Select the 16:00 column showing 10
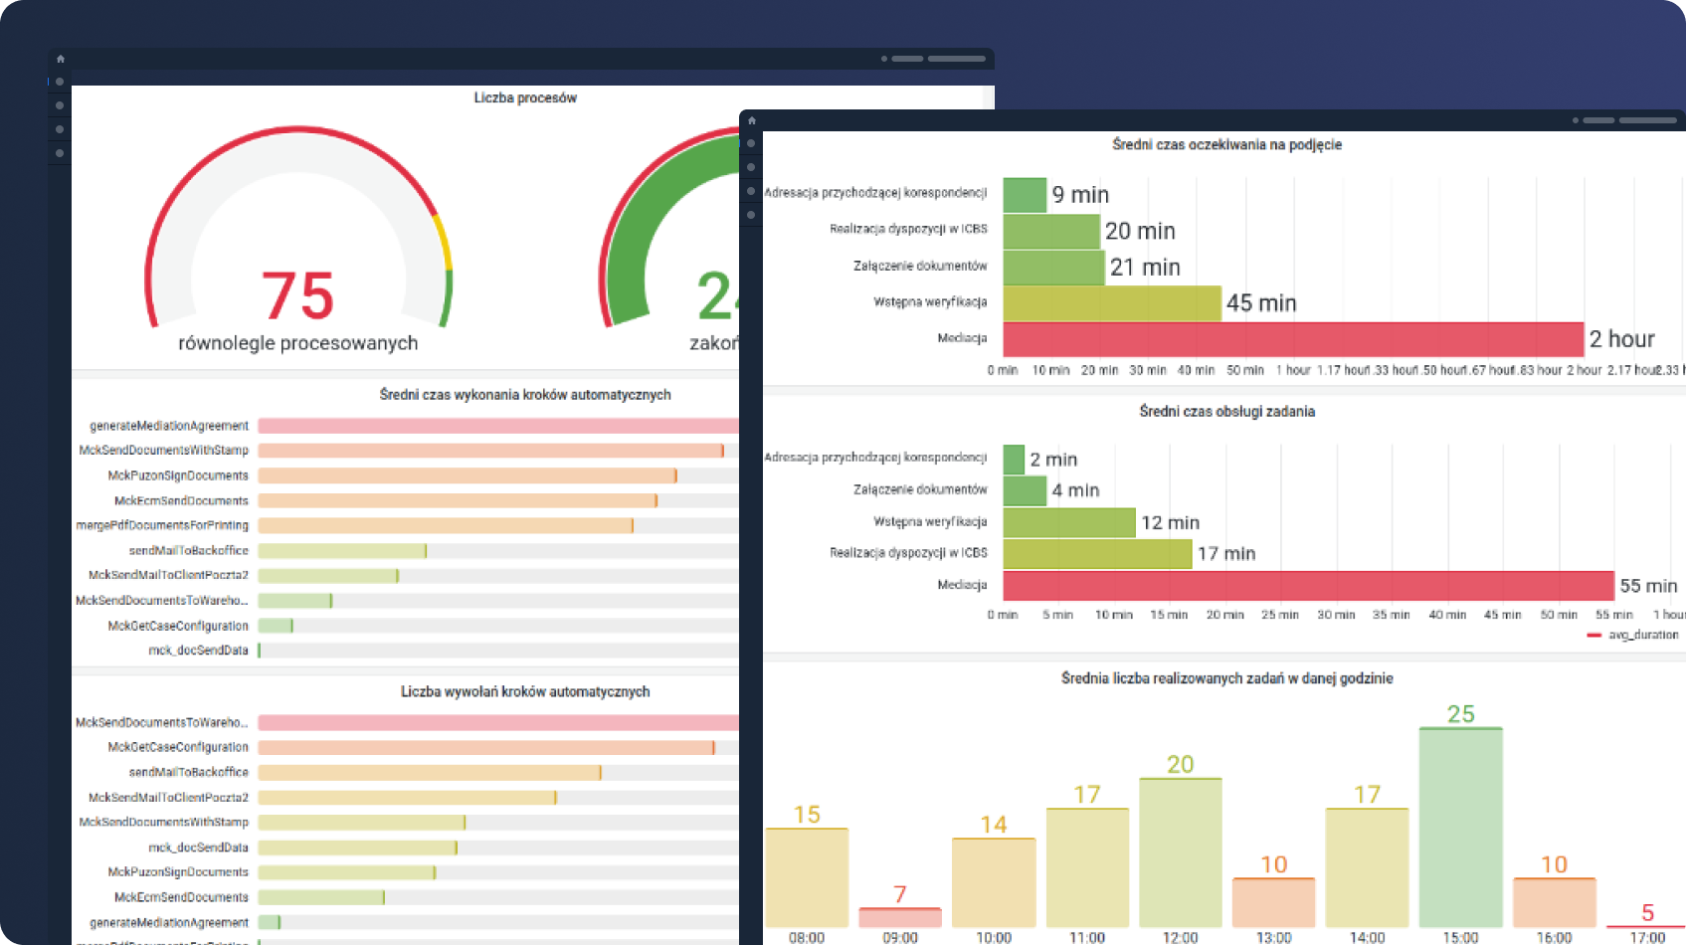1686x945 pixels. [x=1555, y=903]
